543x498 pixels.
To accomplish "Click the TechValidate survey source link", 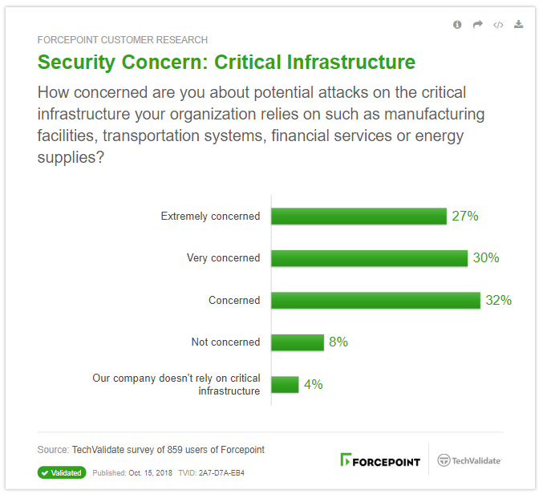I will pyautogui.click(x=168, y=450).
